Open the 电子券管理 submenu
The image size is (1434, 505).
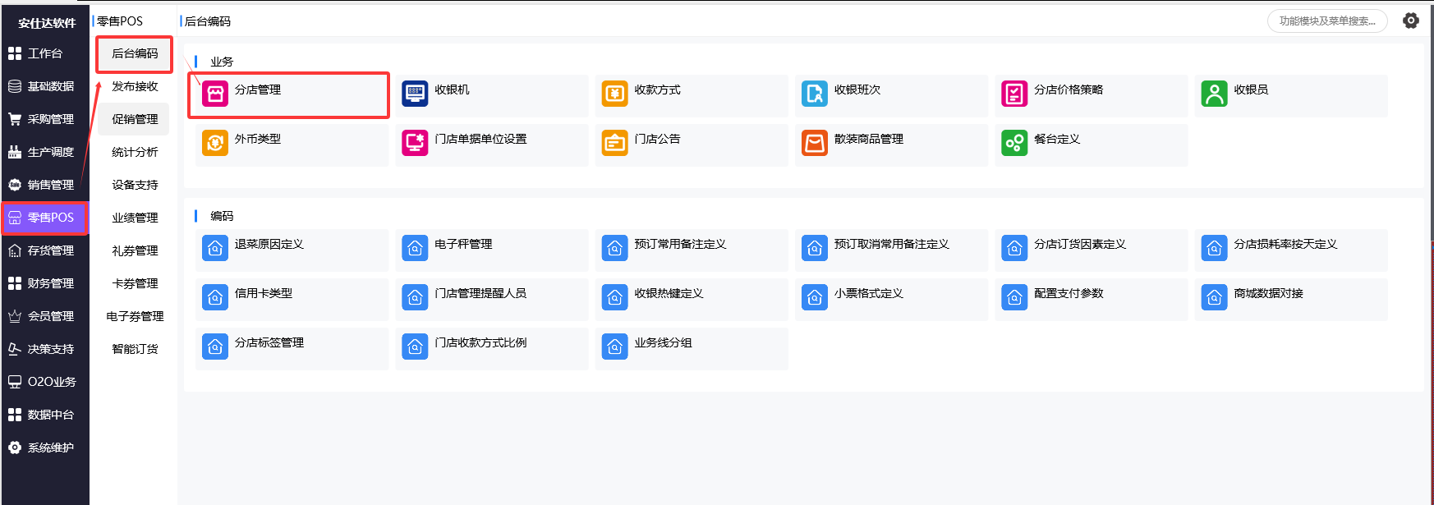pyautogui.click(x=135, y=316)
